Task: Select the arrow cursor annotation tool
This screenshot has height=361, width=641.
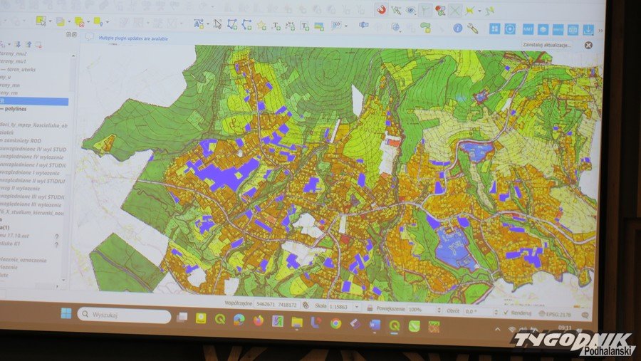Action: 217,24
